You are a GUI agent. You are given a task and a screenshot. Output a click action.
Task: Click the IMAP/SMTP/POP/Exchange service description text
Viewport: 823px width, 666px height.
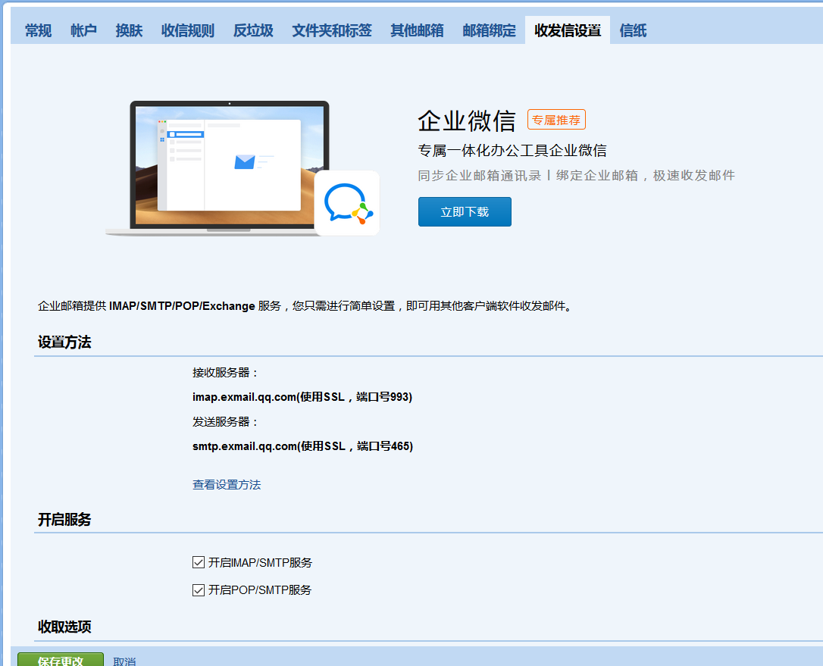[305, 306]
